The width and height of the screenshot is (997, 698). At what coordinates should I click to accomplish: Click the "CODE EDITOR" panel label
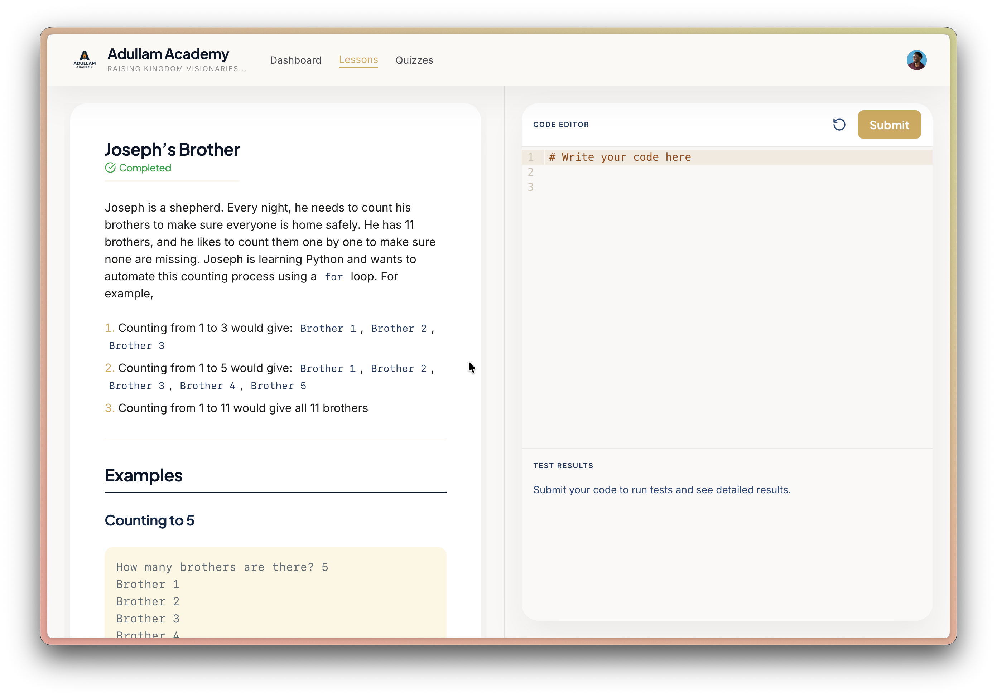coord(561,125)
